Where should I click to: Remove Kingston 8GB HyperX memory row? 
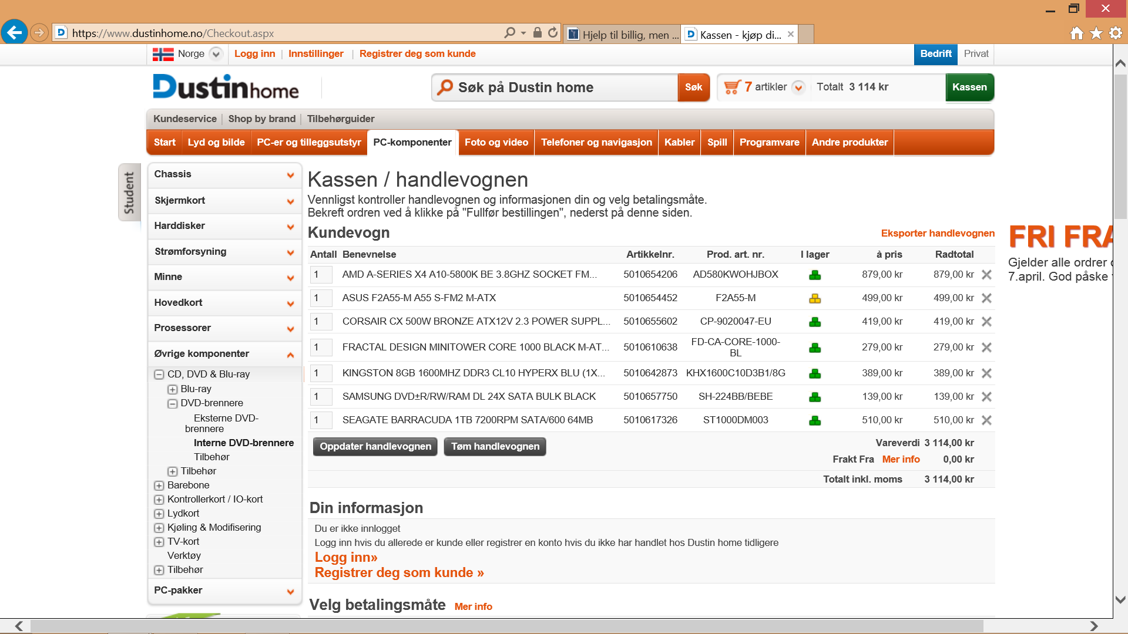tap(987, 373)
